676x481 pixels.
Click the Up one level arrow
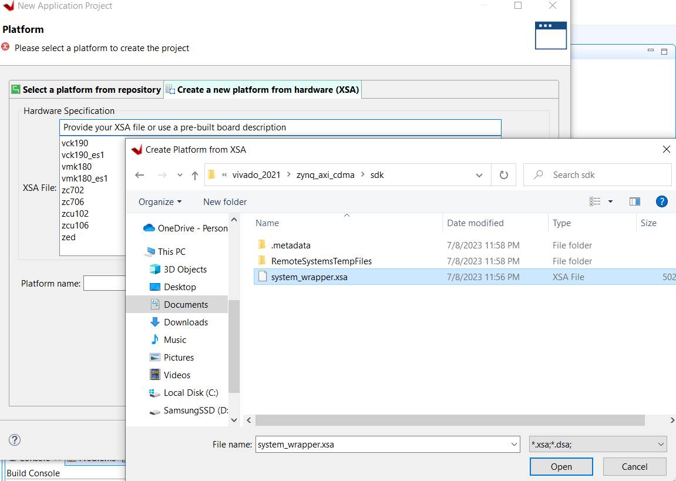click(x=195, y=175)
